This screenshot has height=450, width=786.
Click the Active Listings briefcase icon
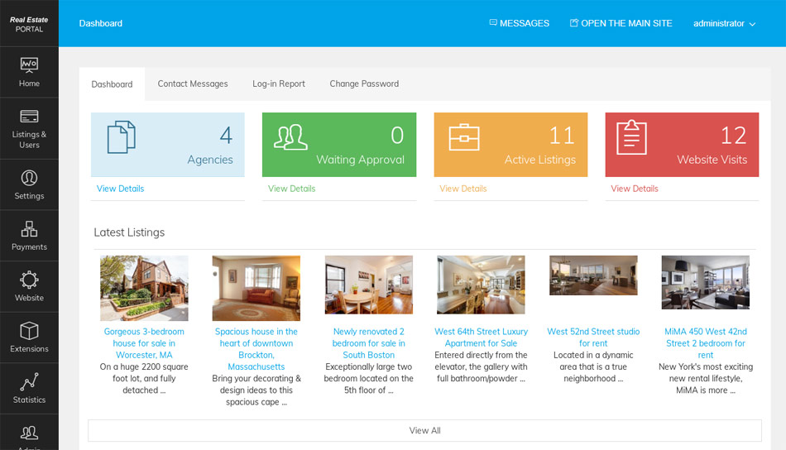464,137
